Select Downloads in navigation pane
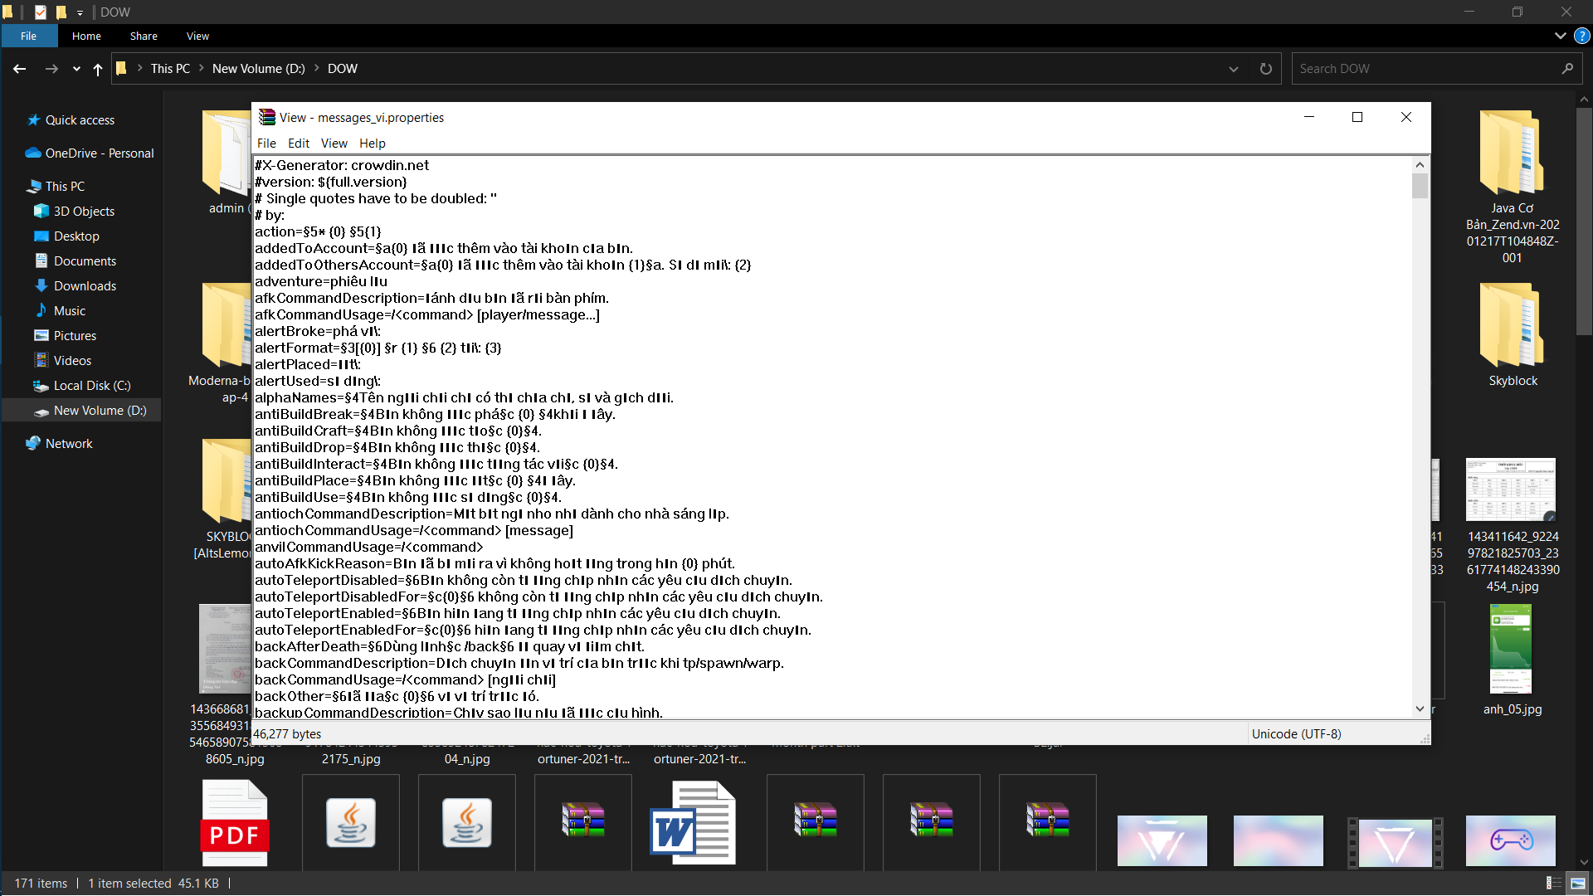This screenshot has height=896, width=1593. (x=85, y=286)
